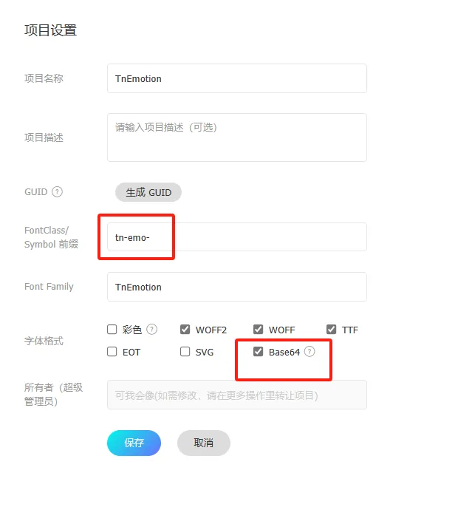The height and width of the screenshot is (507, 455).
Task: Cancel with the 取消 button
Action: 203,443
